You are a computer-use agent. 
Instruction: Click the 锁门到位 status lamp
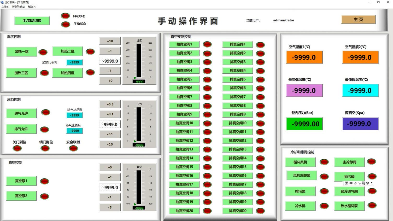click(45, 148)
